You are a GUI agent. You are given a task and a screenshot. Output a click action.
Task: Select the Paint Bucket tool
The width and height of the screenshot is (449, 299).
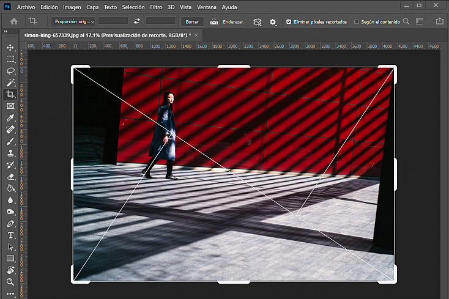coord(10,188)
